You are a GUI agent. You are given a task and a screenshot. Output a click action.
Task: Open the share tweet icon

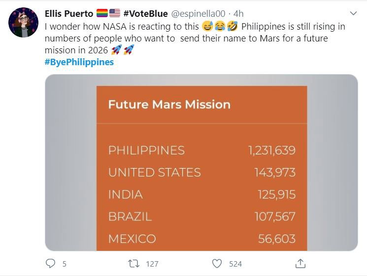300,263
